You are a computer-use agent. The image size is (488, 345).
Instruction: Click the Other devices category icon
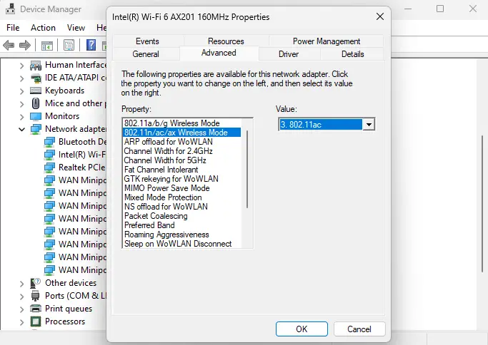point(36,283)
